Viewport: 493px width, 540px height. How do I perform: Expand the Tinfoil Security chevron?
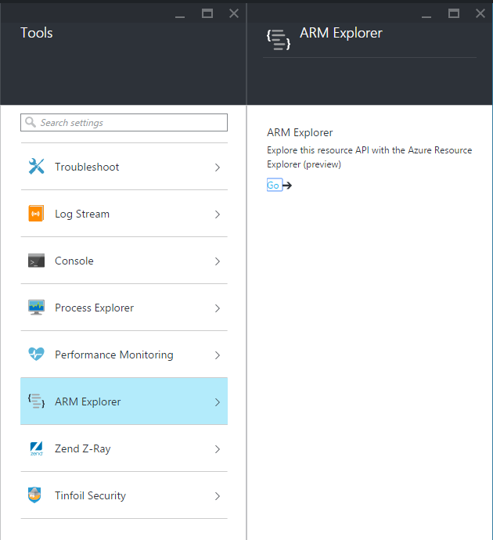click(x=218, y=496)
